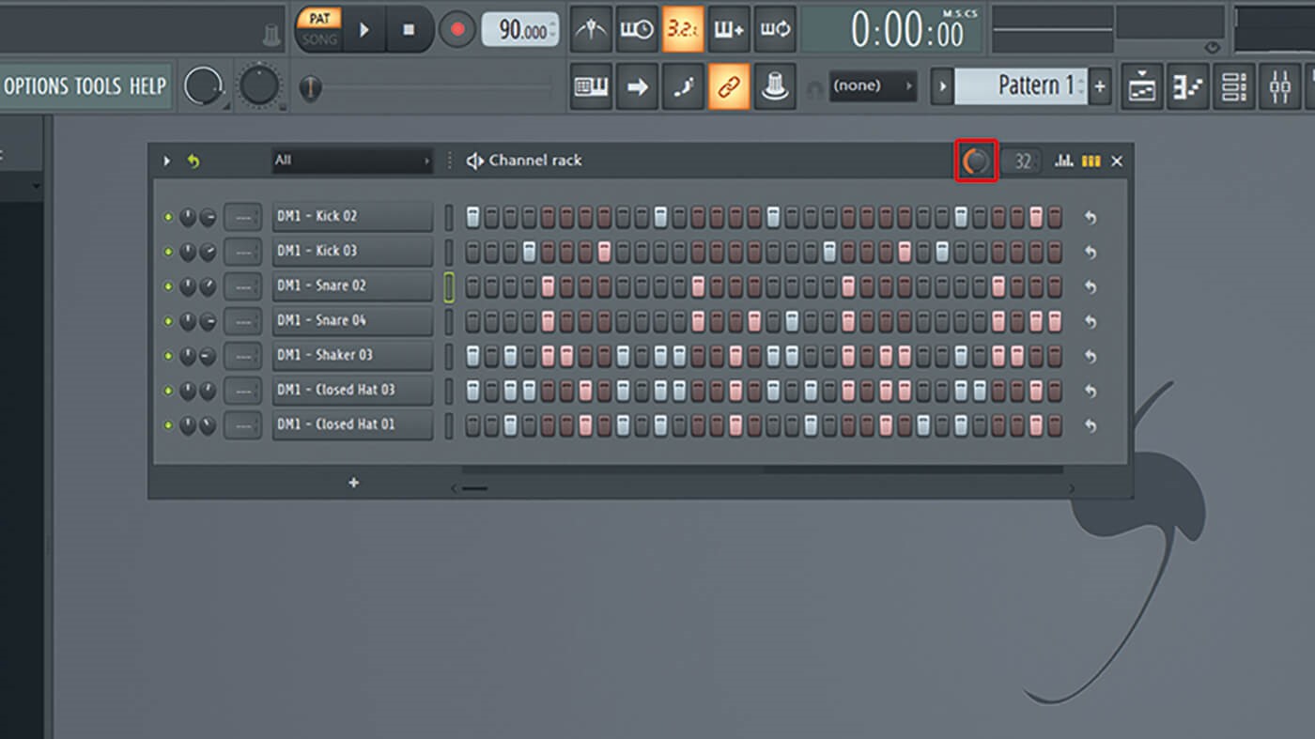Click the tempo field showing 90.000

519,29
